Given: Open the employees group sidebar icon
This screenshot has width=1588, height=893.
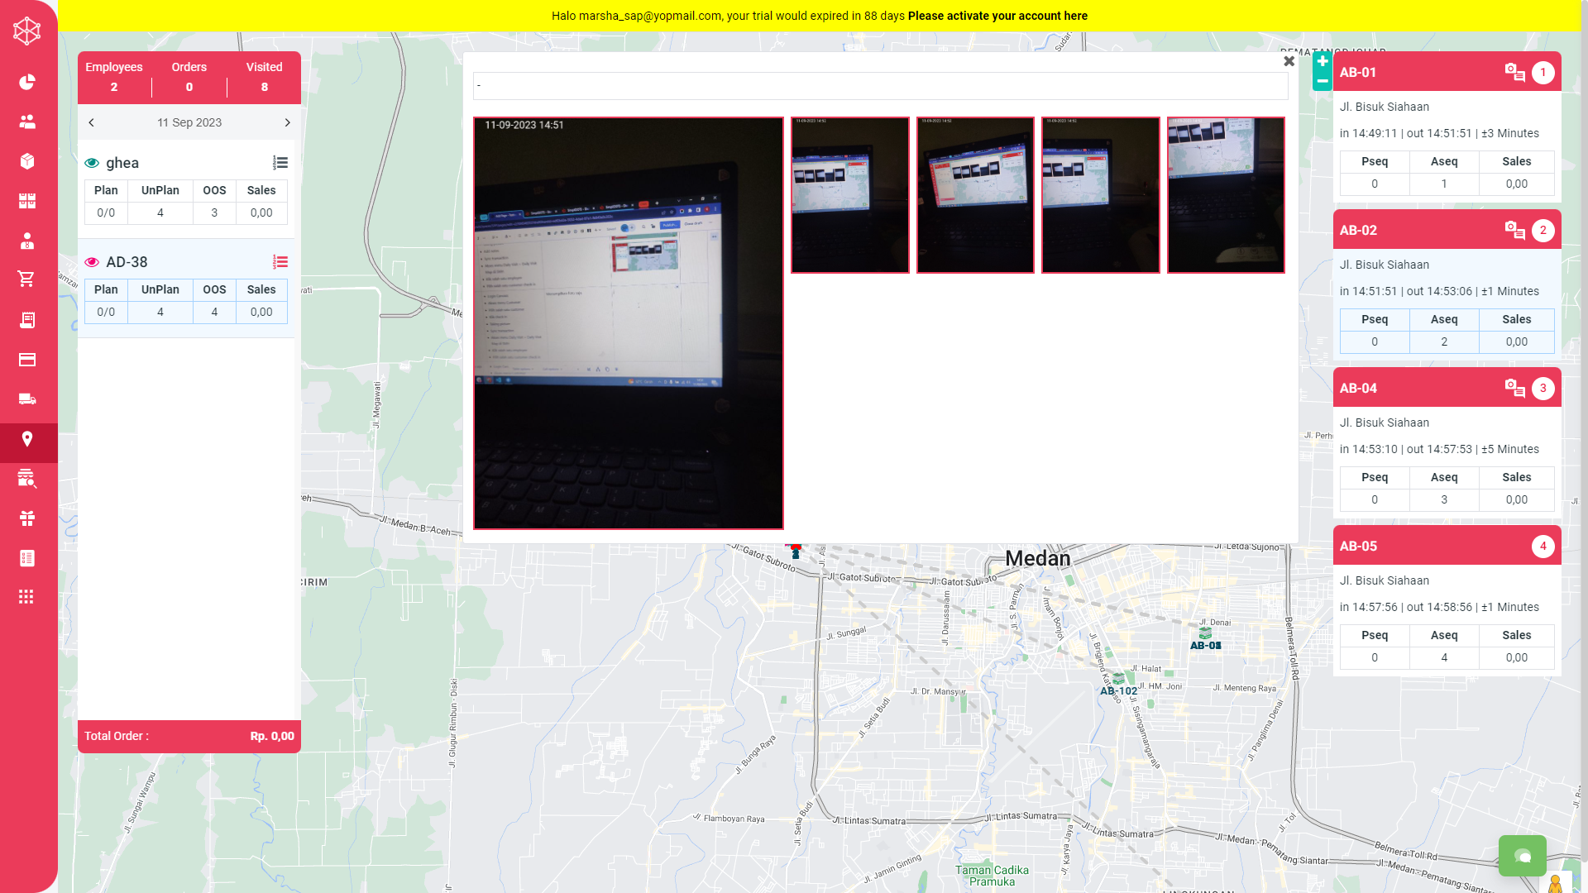Looking at the screenshot, I should (x=27, y=122).
